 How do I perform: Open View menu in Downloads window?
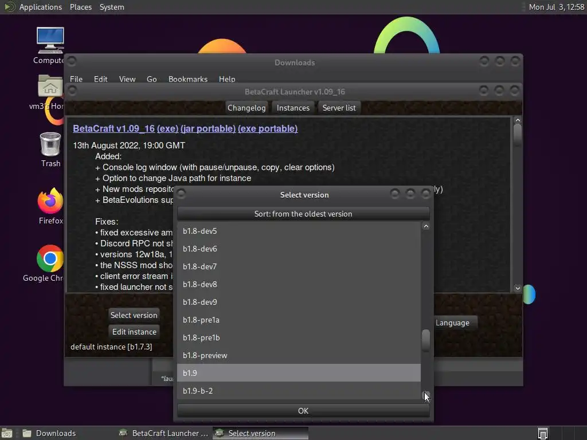tap(127, 79)
